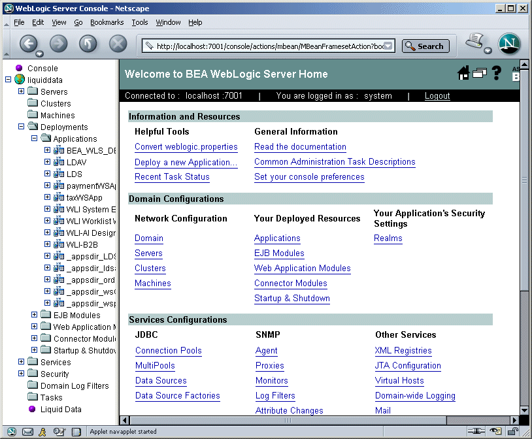Open Mail envelope icon in status bar
This screenshot has height=439, width=532.
(x=27, y=432)
